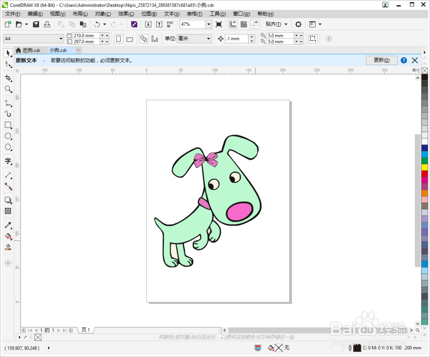
Task: Set portrait page orientation
Action: coord(119,39)
